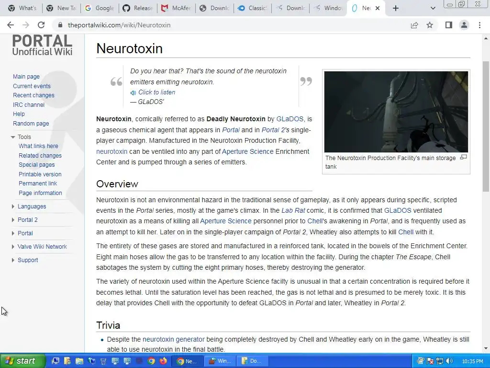Expand the Valve Wiki Network section

point(13,247)
